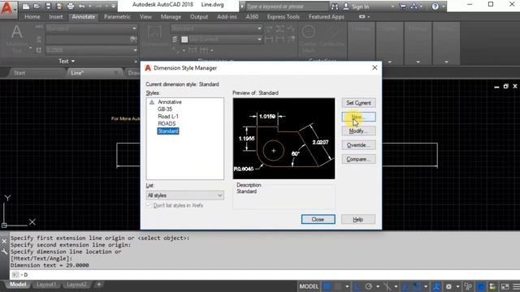This screenshot has width=520, height=292.
Task: Close the command line with X icon
Action: click(x=4, y=242)
